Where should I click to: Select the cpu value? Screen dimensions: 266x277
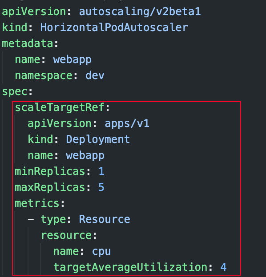(101, 252)
